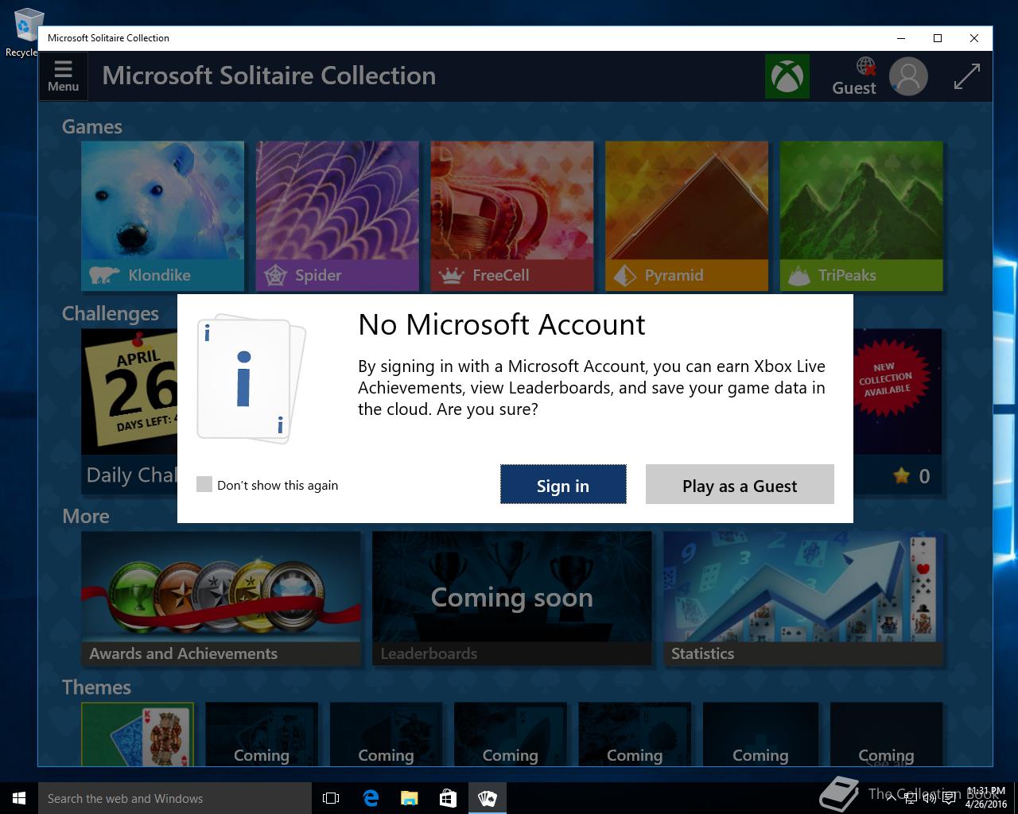This screenshot has width=1018, height=814.
Task: Launch Microsoft Edge from taskbar
Action: click(x=371, y=798)
